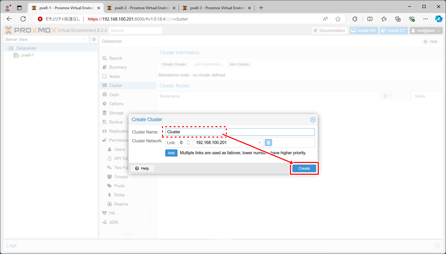Switch to the pve8-2 browser tab
Image resolution: width=446 pixels, height=254 pixels.
142,8
